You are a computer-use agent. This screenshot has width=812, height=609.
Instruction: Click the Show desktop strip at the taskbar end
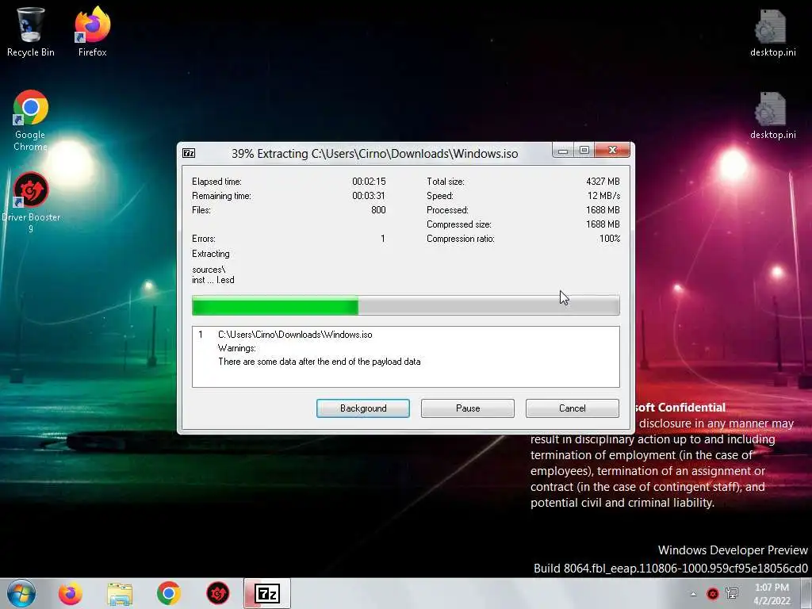click(808, 593)
